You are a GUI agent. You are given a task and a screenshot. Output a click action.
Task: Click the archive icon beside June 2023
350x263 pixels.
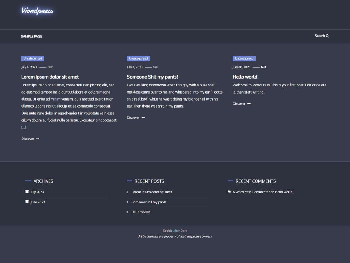coord(27,202)
